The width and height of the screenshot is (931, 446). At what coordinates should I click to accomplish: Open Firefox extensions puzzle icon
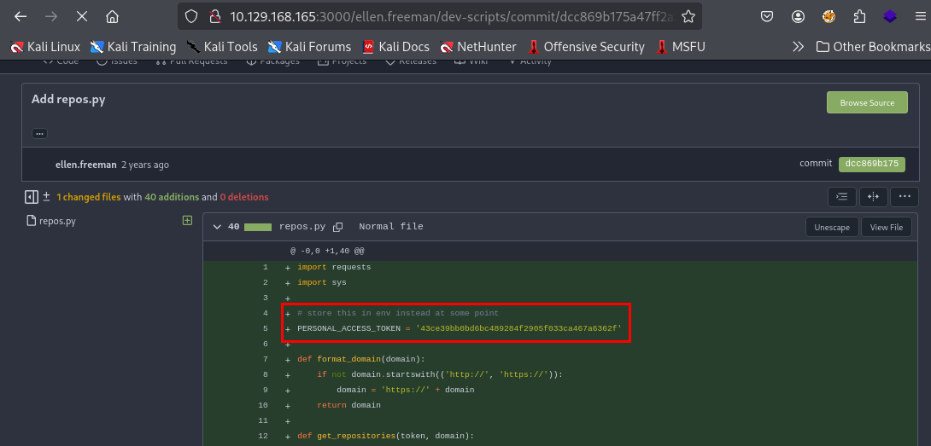pyautogui.click(x=859, y=16)
